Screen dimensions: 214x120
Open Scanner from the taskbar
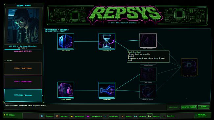(x=47, y=116)
